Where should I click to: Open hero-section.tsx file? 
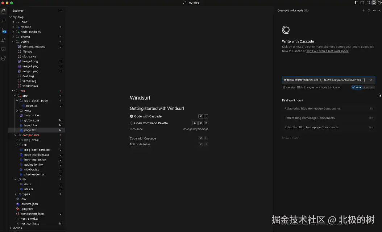(35, 159)
